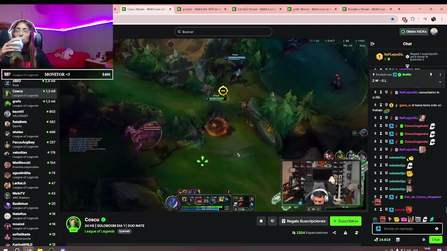Viewport: 447px width, 251px height.
Task: Open a new browser tab
Action: click(399, 9)
